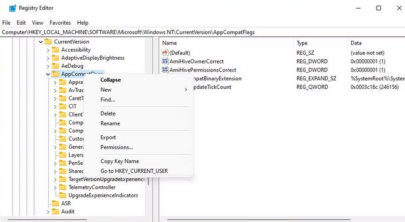Click the values pane horizontal scrollbar

click(x=259, y=220)
